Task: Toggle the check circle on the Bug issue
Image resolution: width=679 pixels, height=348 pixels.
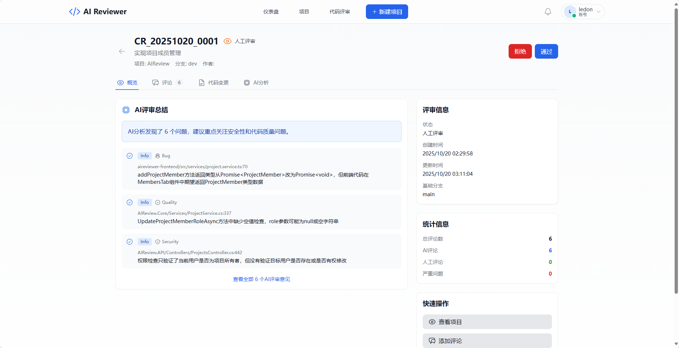Action: [129, 155]
